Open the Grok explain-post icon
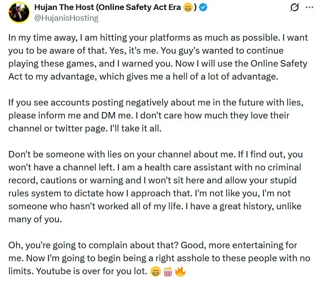Screen dimensions: 323x282 [294, 8]
